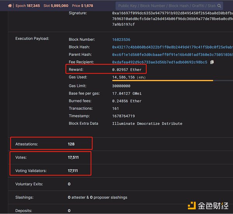
Task: Open the block hash link
Action: tap(171, 47)
